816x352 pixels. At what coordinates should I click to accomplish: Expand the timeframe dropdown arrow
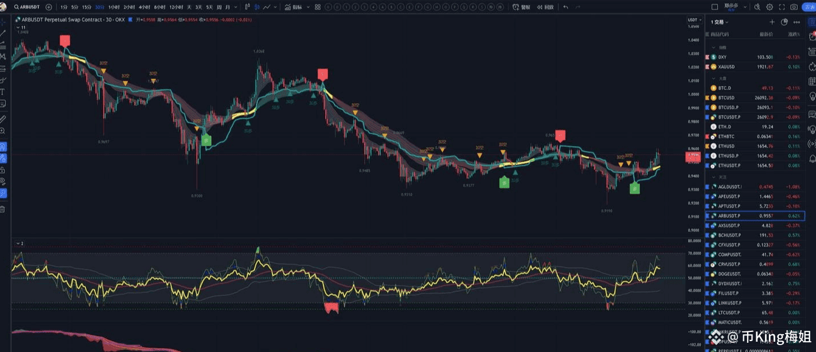click(236, 7)
